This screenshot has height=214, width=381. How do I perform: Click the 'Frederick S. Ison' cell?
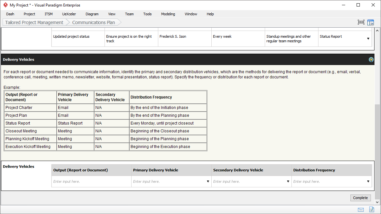pyautogui.click(x=185, y=39)
